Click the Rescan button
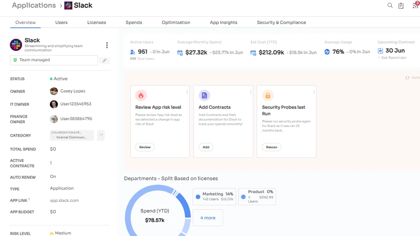This screenshot has height=236, width=420. click(x=271, y=147)
